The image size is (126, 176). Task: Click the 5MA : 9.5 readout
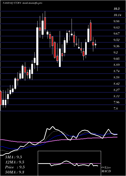tap(13, 157)
